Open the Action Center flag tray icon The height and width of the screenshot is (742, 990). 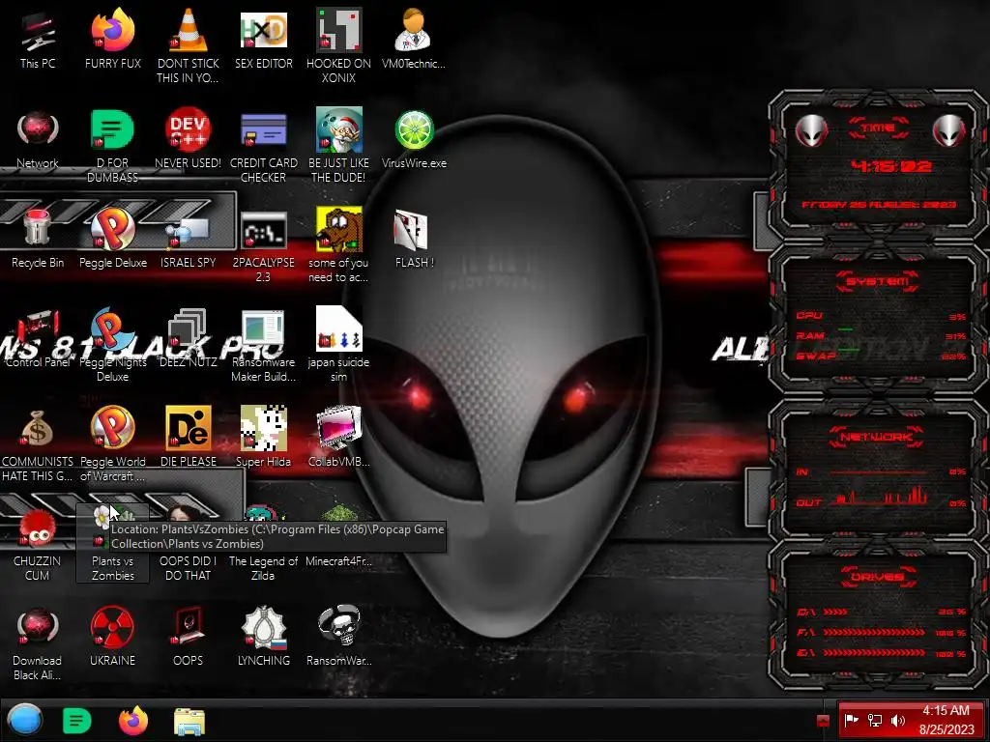[x=852, y=720]
